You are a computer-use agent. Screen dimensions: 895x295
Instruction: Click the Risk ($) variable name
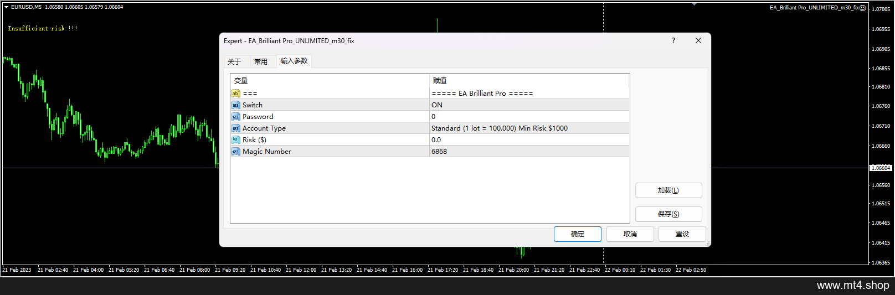[255, 140]
